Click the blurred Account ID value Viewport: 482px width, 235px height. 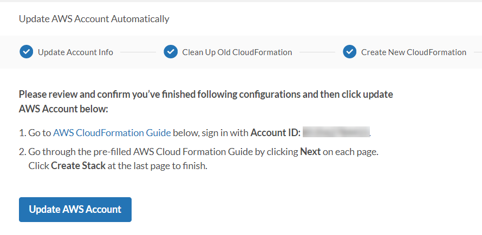click(336, 132)
